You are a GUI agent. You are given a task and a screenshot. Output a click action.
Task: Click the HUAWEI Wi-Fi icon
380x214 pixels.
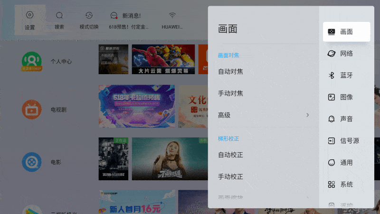point(172,16)
